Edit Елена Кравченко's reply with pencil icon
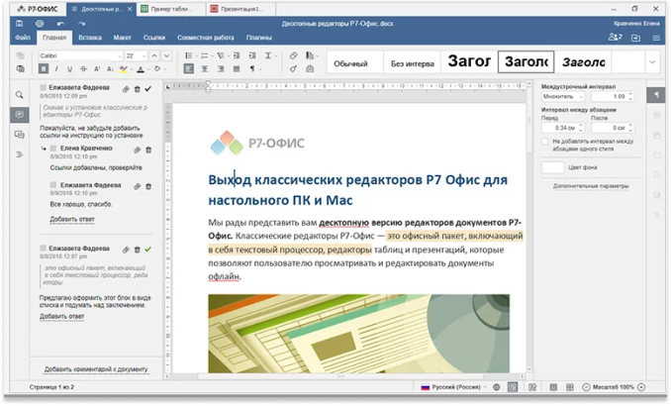This screenshot has width=671, height=406. pos(137,150)
